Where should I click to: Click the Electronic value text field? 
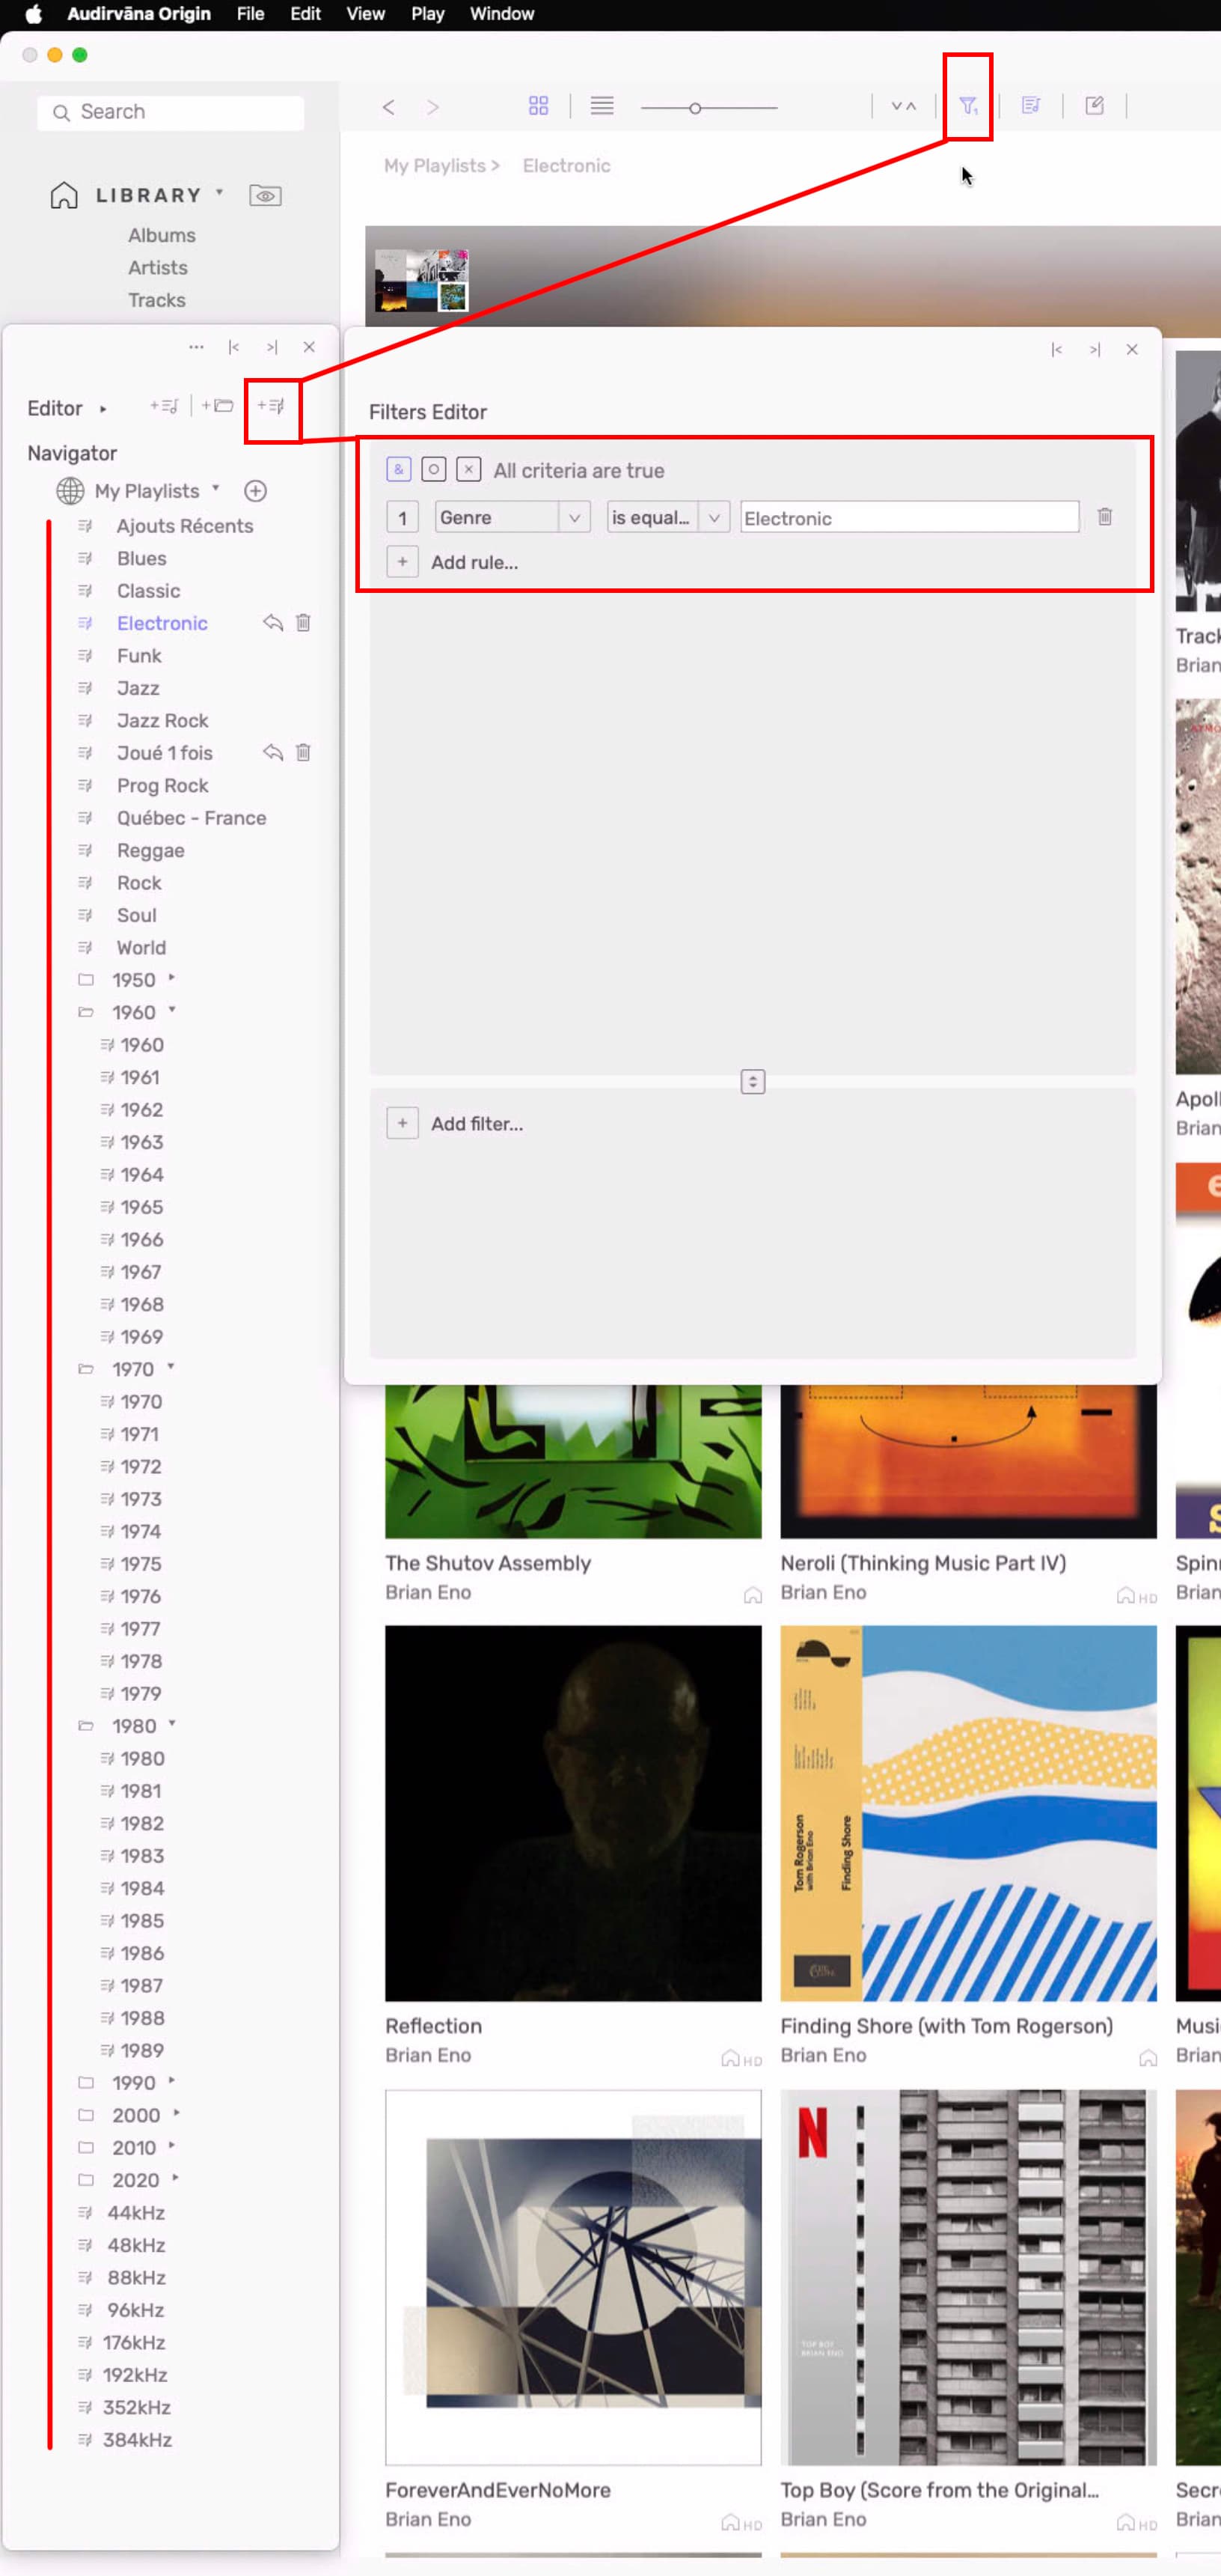pyautogui.click(x=909, y=517)
